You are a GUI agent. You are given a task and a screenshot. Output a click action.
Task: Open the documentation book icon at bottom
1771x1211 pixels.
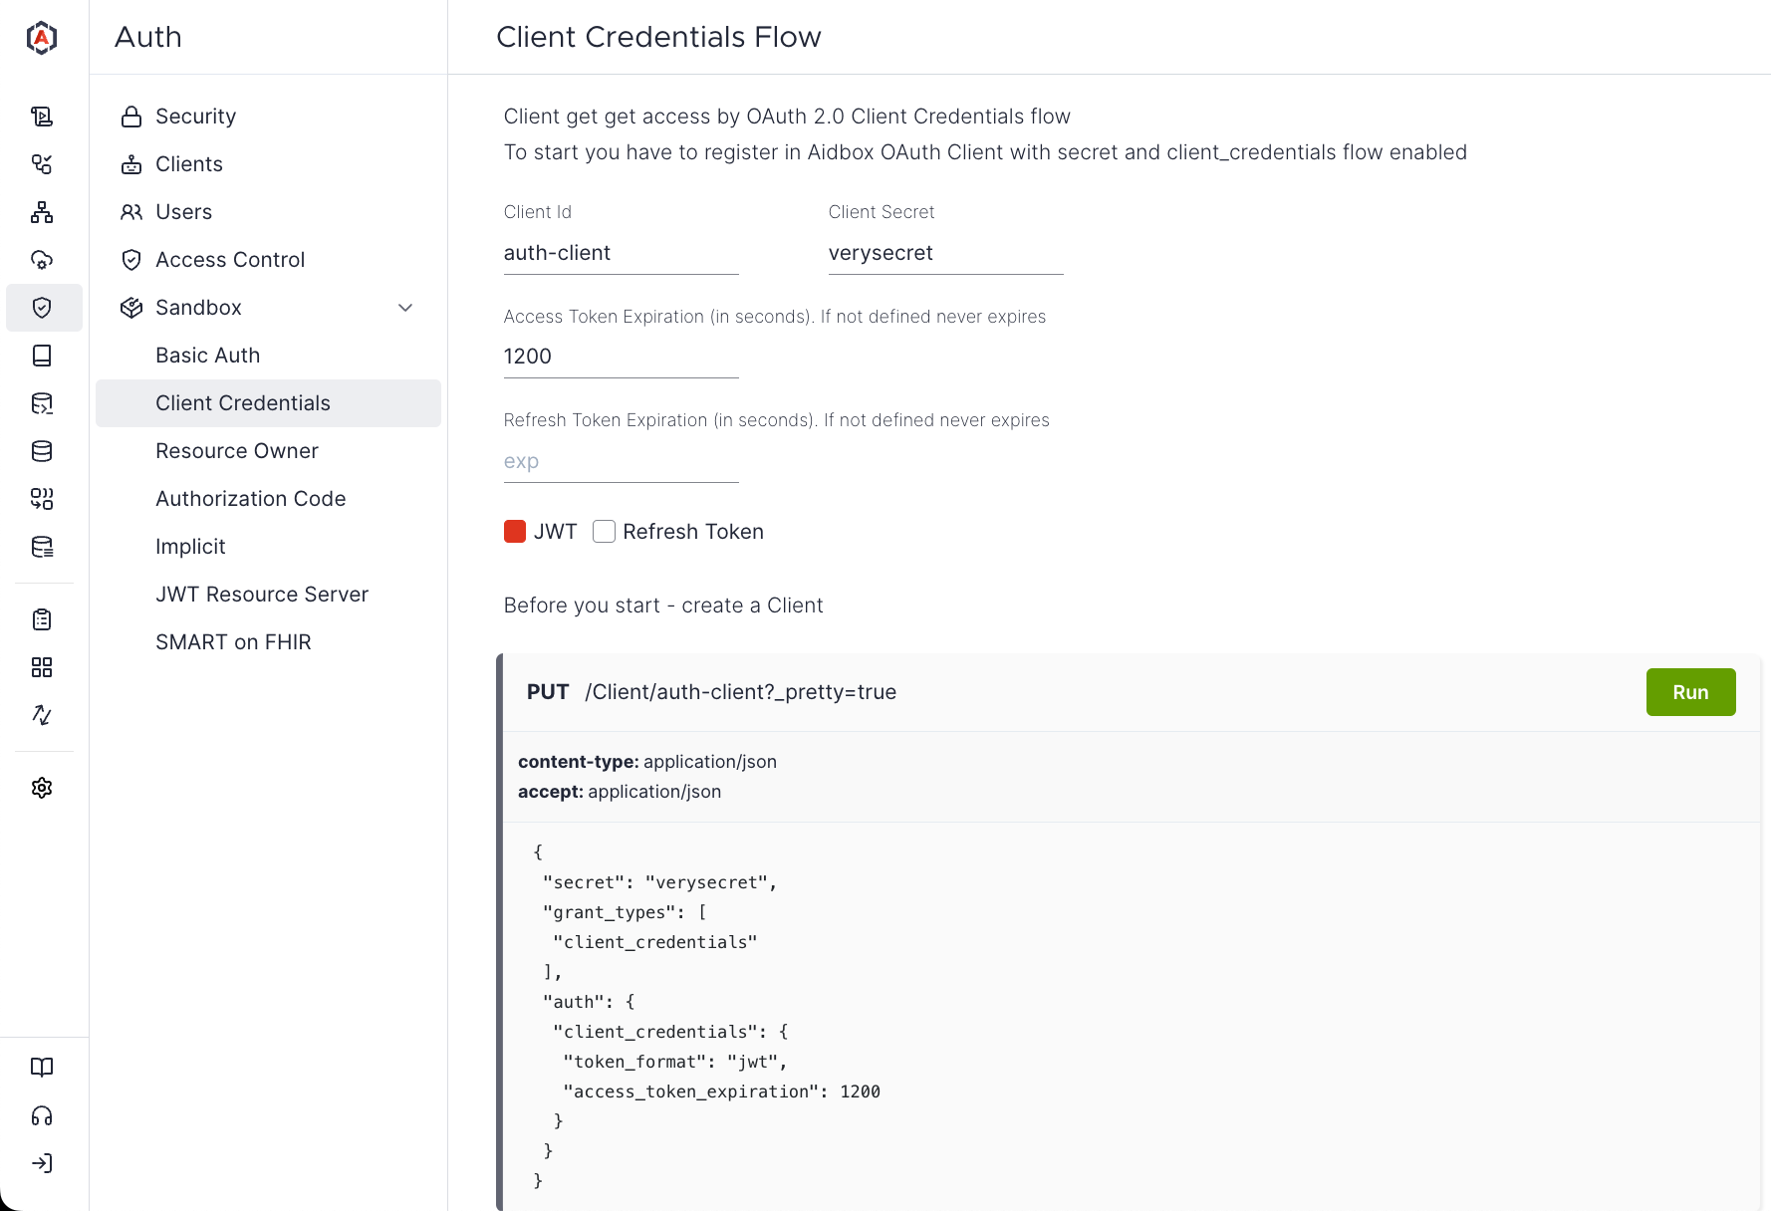click(x=42, y=1068)
